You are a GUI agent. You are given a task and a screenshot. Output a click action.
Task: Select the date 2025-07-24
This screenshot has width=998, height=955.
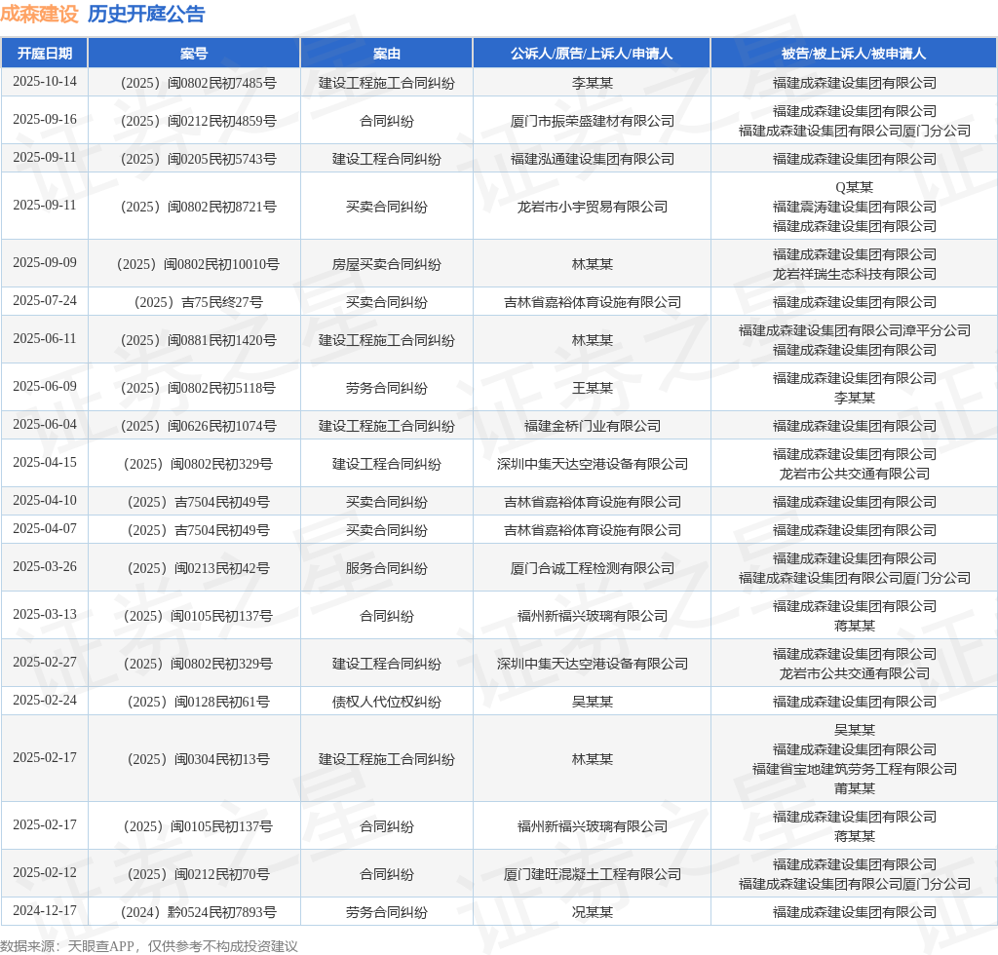[x=45, y=301]
